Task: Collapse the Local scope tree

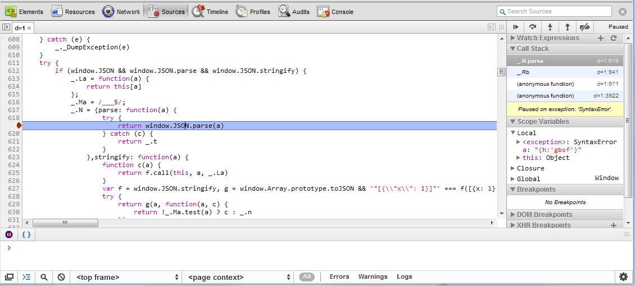Action: [512, 133]
